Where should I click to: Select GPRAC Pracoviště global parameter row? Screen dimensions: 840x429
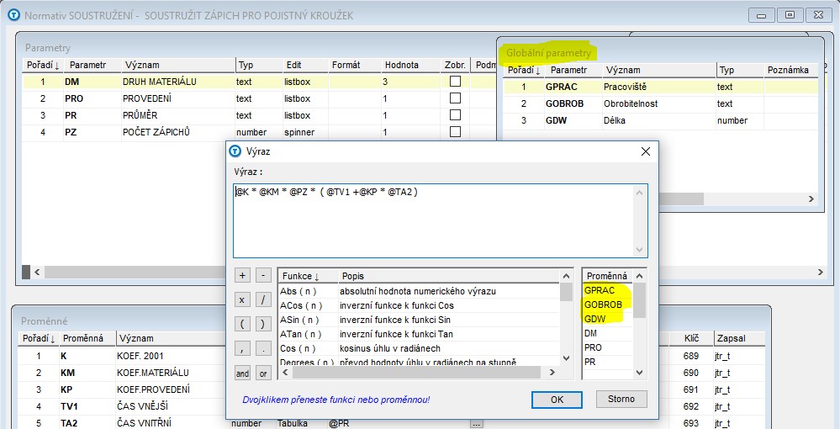point(661,87)
